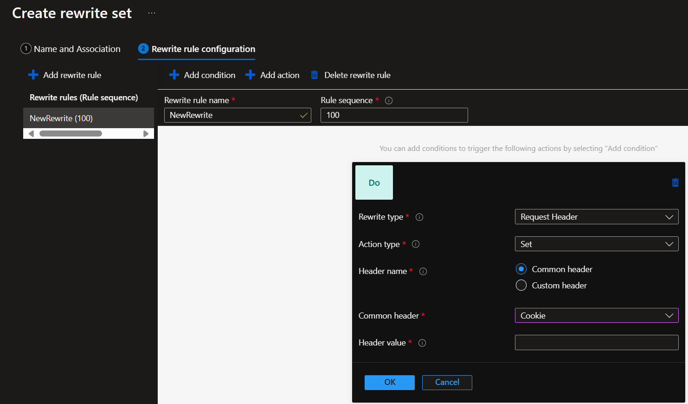Focus the Rule sequence input field
The width and height of the screenshot is (688, 404).
tap(394, 115)
